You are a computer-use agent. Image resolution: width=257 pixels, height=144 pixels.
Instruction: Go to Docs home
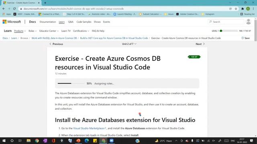tap(32, 22)
